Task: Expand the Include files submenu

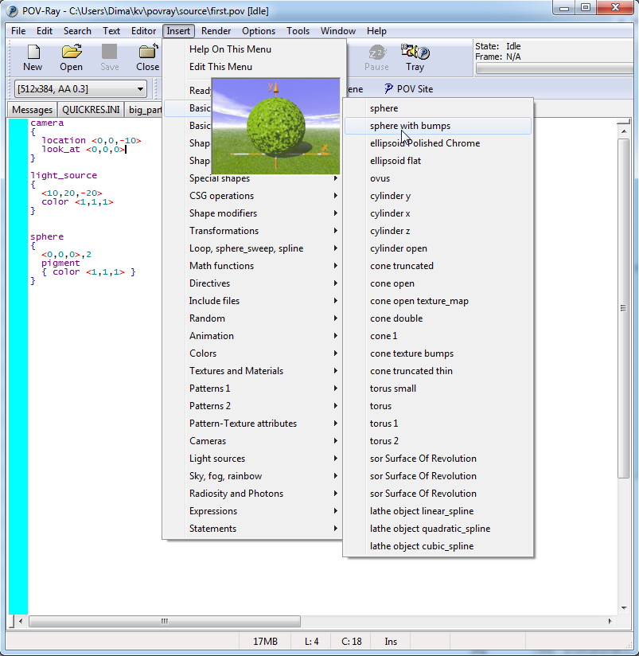Action: [x=253, y=301]
